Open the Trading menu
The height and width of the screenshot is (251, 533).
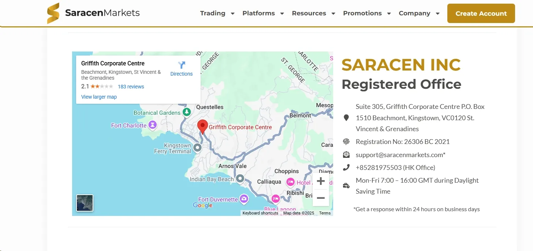pyautogui.click(x=213, y=13)
